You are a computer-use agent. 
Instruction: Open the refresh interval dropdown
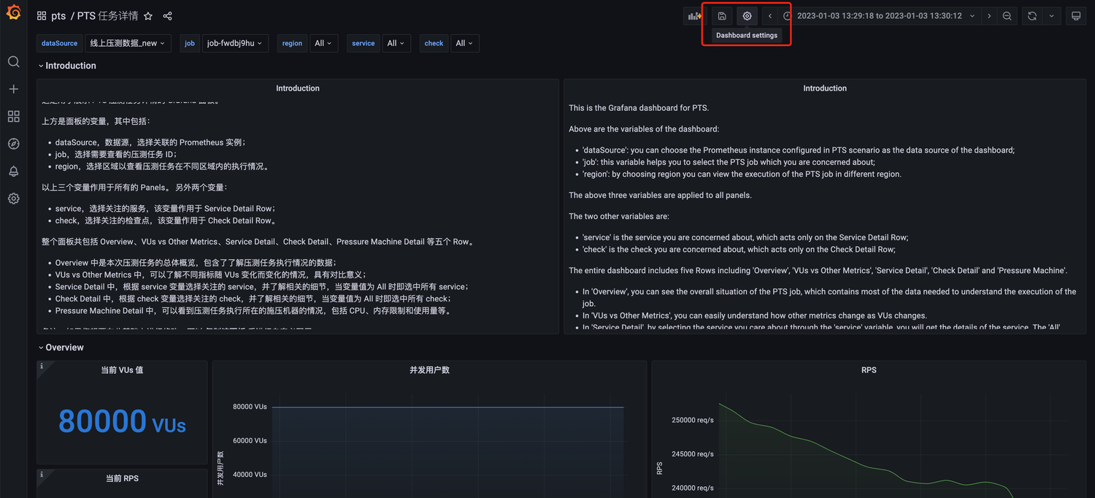pos(1051,16)
